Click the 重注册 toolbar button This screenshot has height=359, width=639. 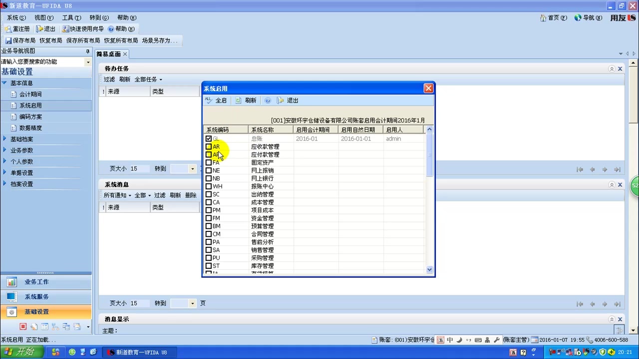pyautogui.click(x=17, y=29)
